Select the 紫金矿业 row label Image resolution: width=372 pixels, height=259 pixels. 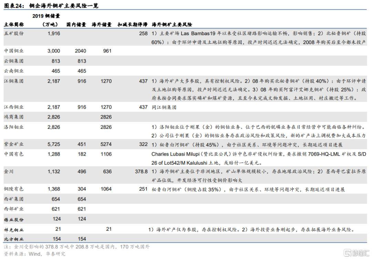click(14, 145)
